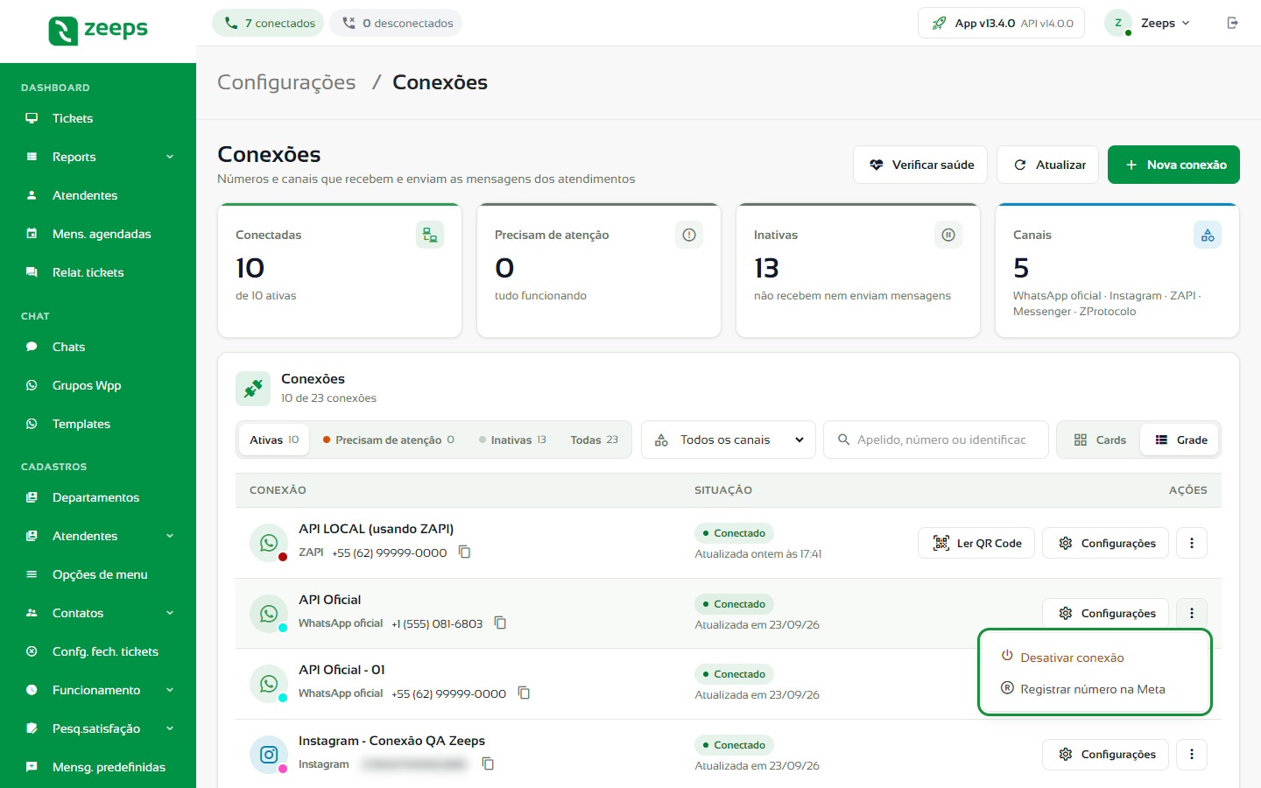Image resolution: width=1261 pixels, height=788 pixels.
Task: Open Tickets in the sidebar
Action: click(x=98, y=118)
